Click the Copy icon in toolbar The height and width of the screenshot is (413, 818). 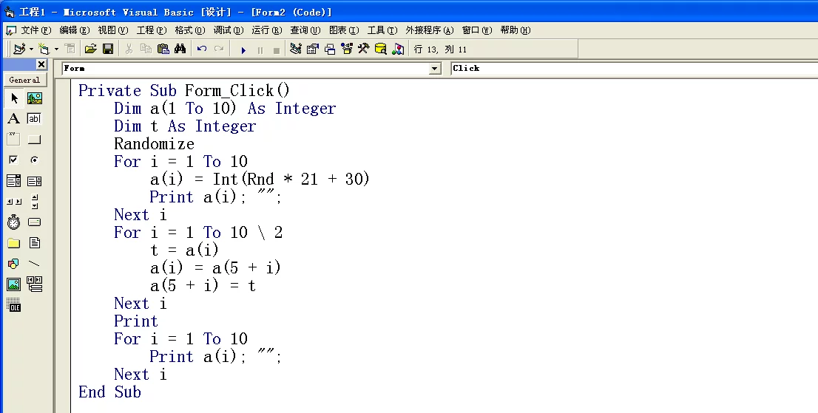tap(146, 49)
